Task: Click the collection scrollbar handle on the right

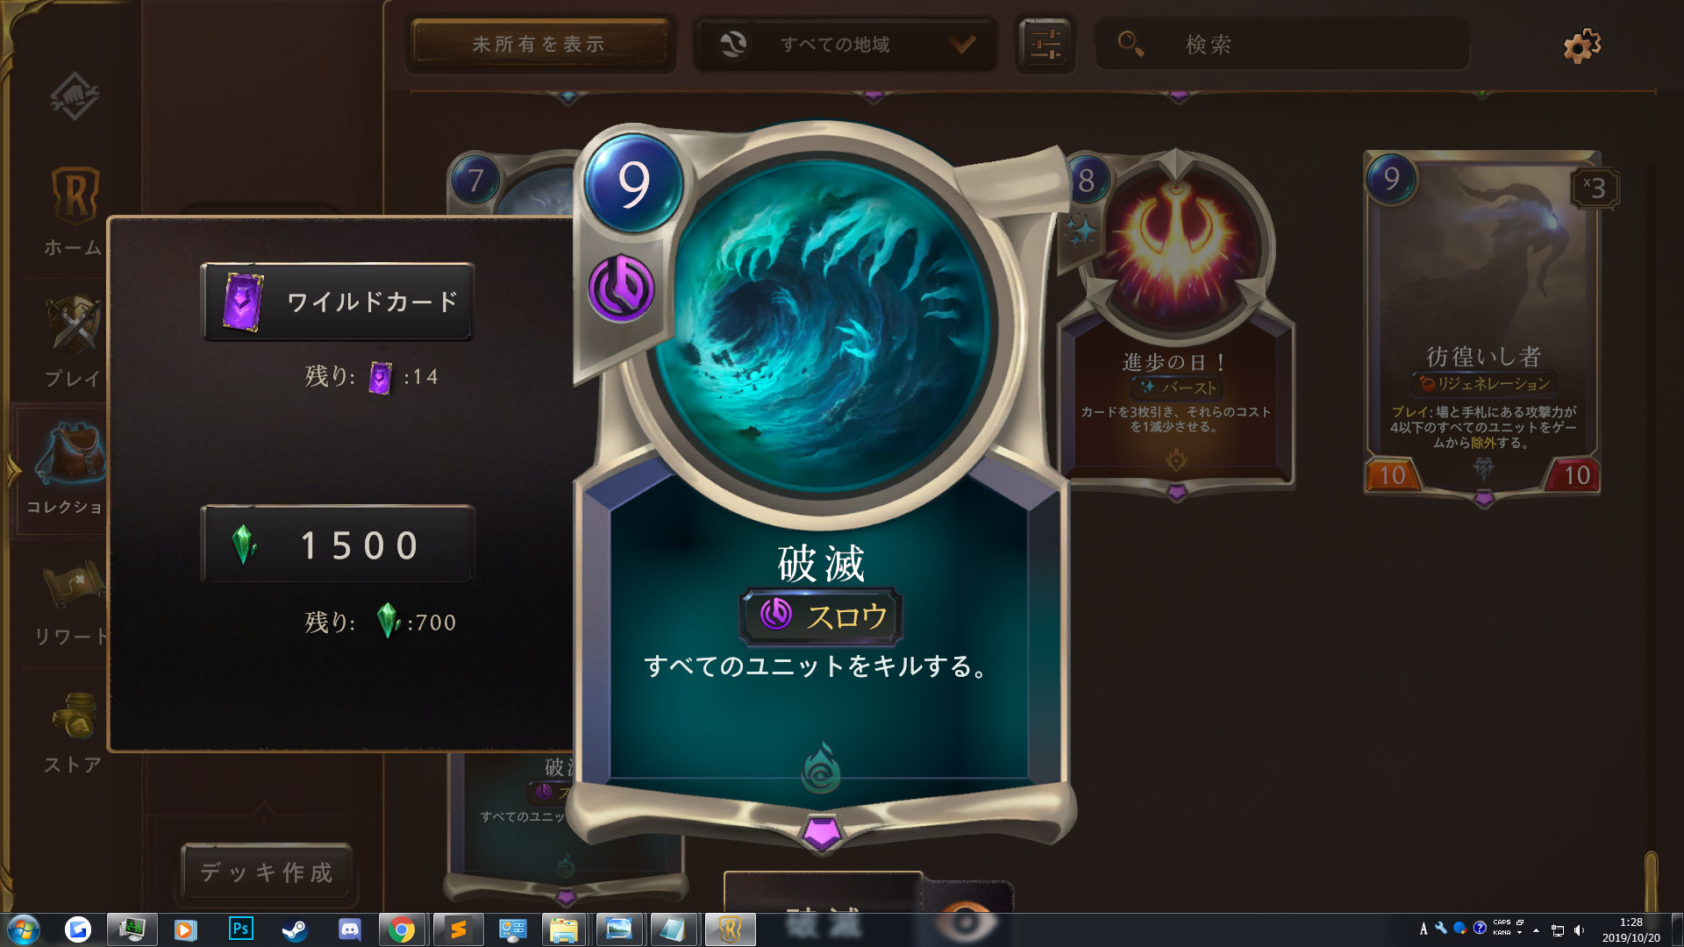Action: click(x=1650, y=881)
